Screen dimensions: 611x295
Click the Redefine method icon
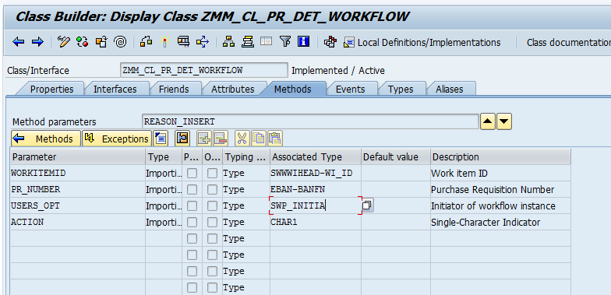(182, 139)
